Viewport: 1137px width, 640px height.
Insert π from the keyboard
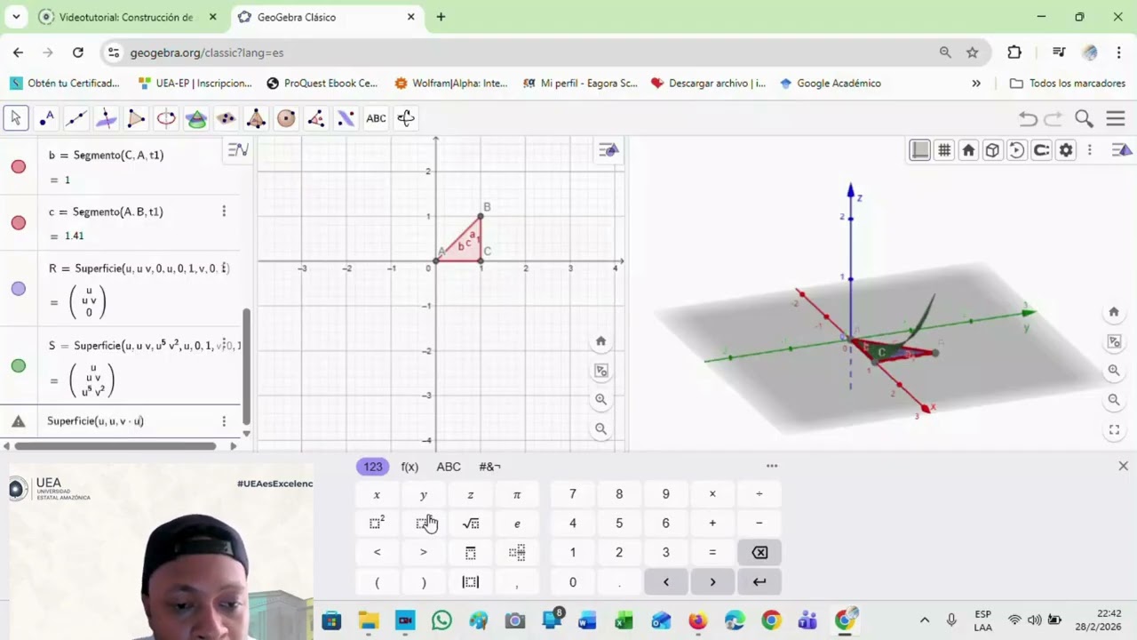(x=517, y=494)
